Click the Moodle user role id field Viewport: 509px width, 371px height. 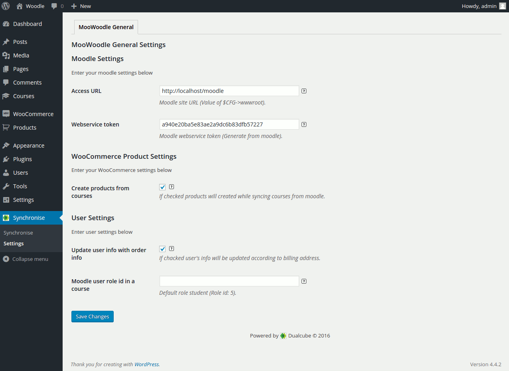pyautogui.click(x=229, y=281)
